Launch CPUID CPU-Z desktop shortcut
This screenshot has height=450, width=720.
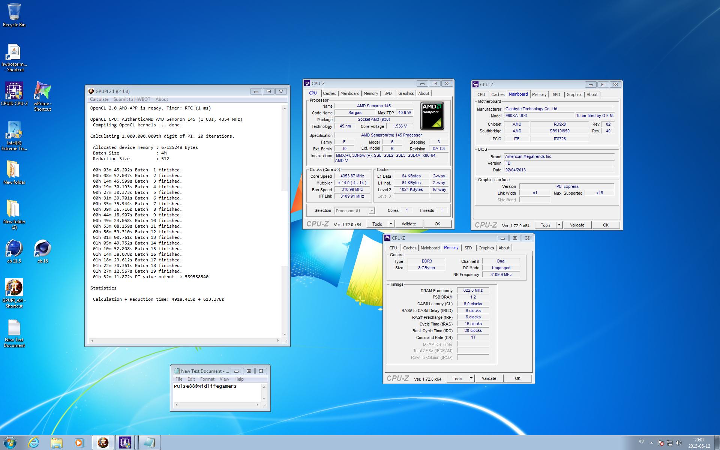(x=14, y=94)
